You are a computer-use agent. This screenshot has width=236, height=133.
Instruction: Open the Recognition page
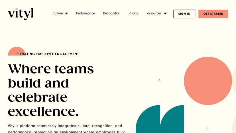point(112,13)
